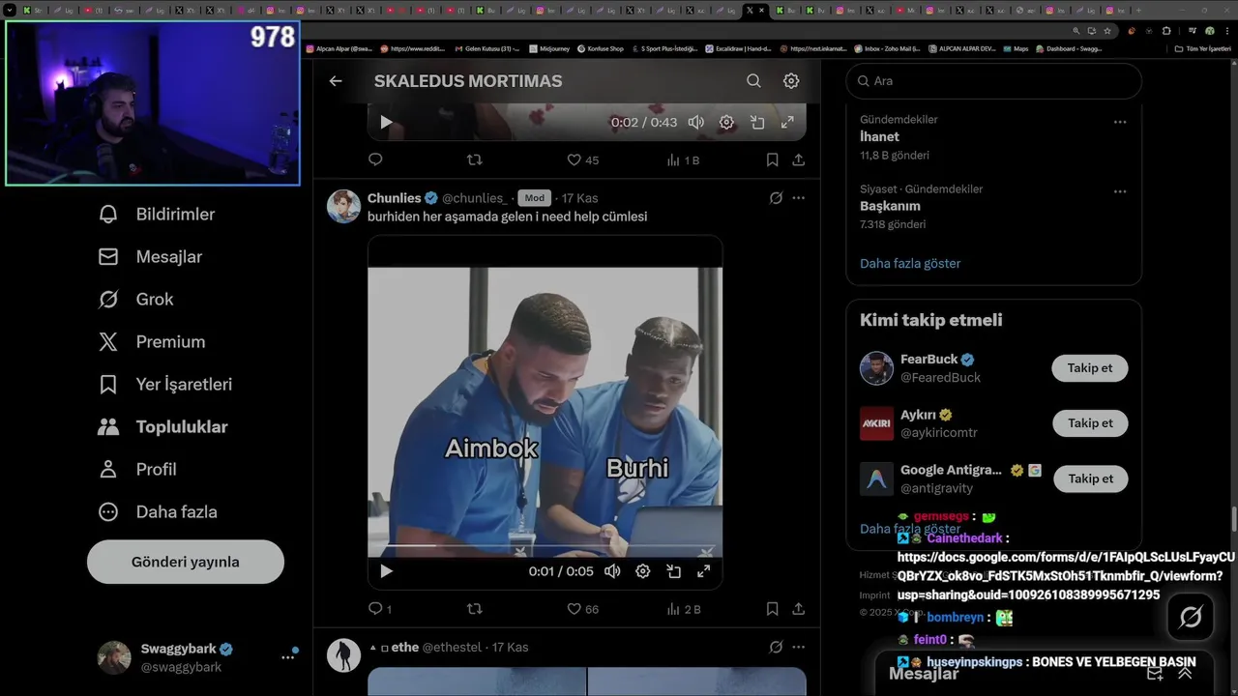The width and height of the screenshot is (1238, 696).
Task: Open Topluluklar communities
Action: click(x=163, y=427)
